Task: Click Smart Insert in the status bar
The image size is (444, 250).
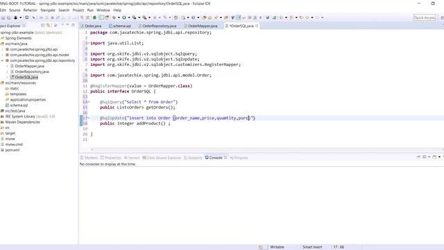Action: 312,247
